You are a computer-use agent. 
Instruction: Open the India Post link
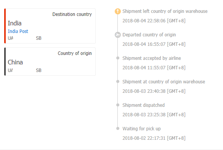tap(18, 31)
